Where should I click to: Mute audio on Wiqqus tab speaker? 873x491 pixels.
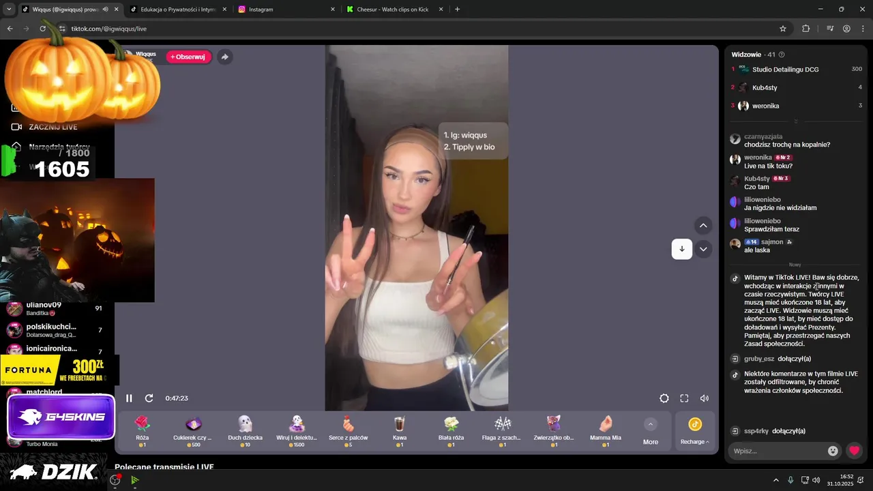pyautogui.click(x=105, y=10)
